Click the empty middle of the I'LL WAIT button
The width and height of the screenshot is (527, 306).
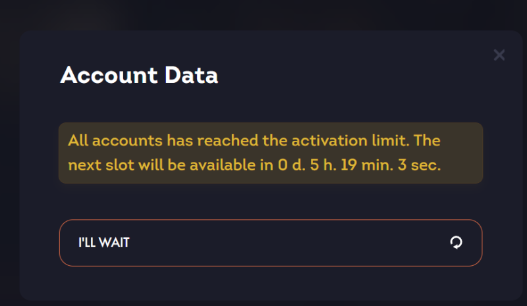pyautogui.click(x=283, y=243)
